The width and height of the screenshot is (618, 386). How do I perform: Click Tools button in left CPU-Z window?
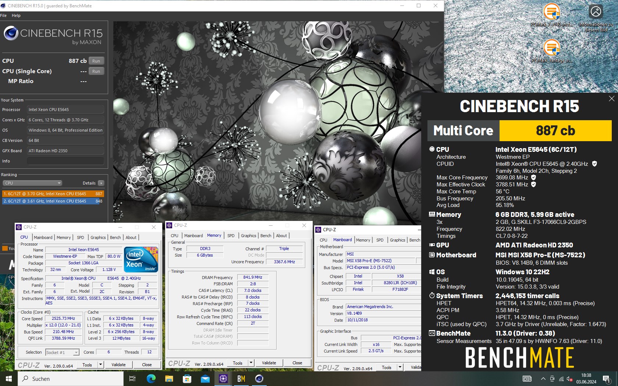pyautogui.click(x=87, y=365)
